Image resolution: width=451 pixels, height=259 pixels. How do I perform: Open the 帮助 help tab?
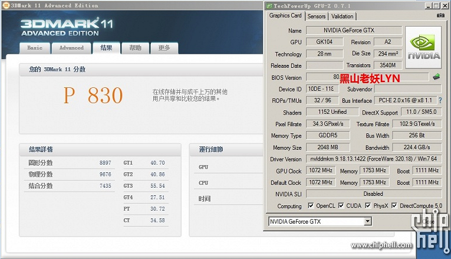pyautogui.click(x=136, y=48)
